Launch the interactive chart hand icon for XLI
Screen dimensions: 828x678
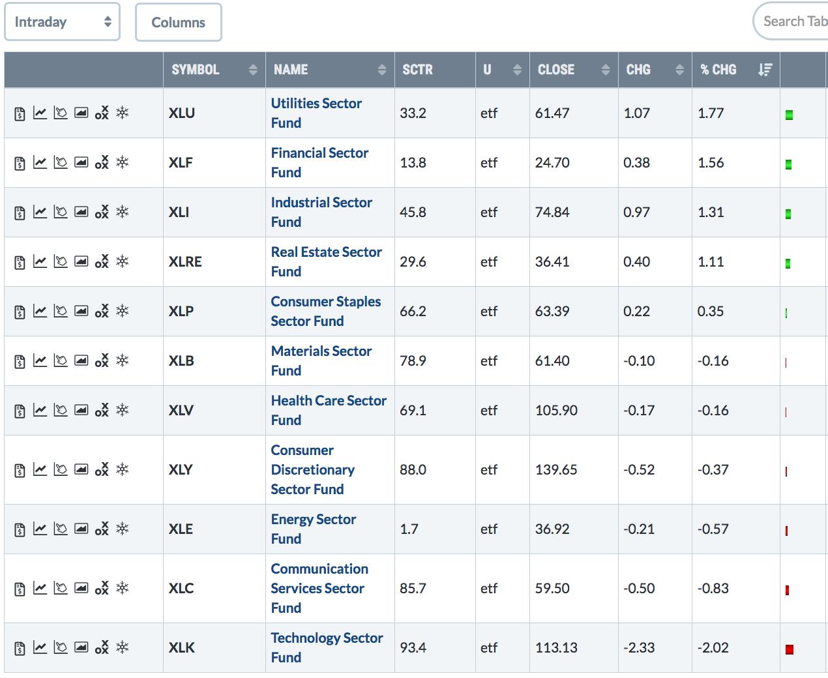click(61, 212)
